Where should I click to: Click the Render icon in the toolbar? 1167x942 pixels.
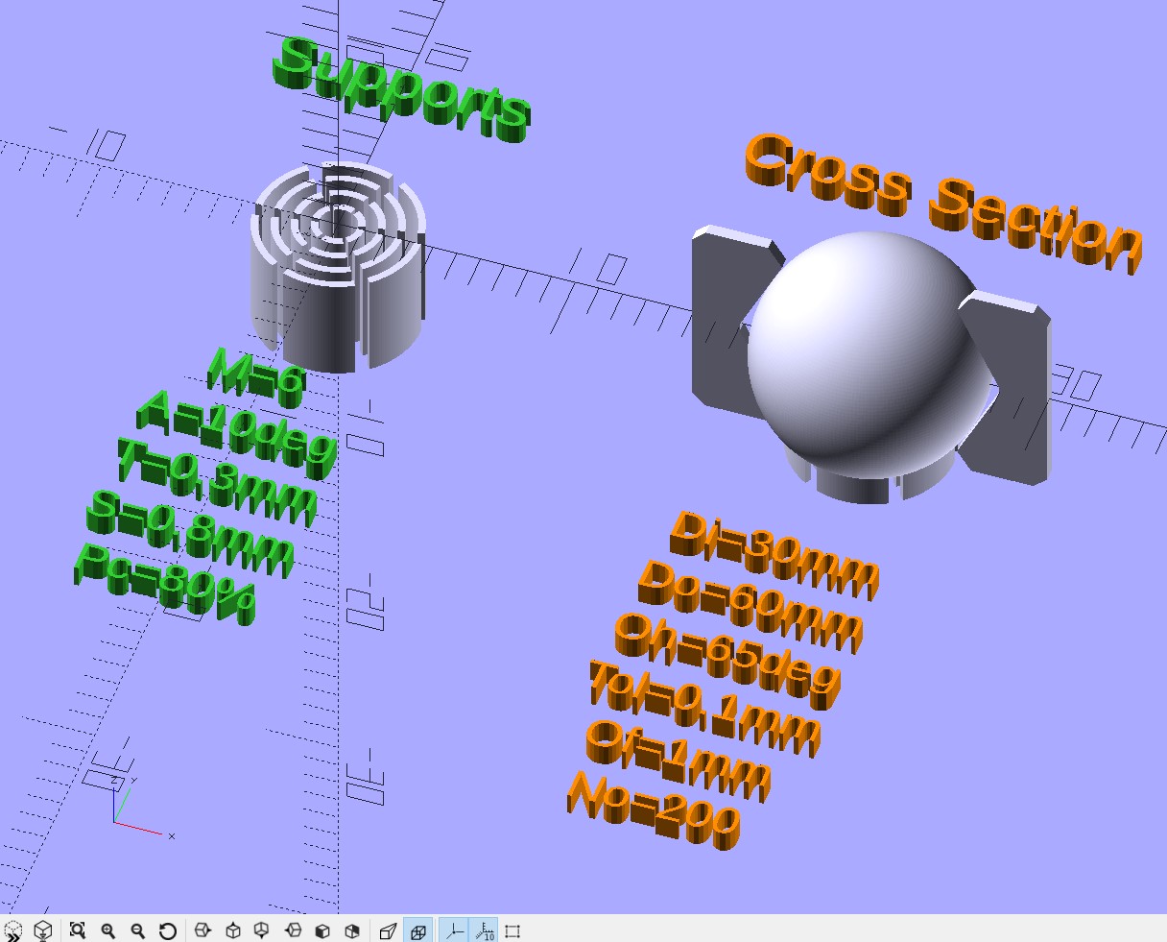click(x=43, y=930)
